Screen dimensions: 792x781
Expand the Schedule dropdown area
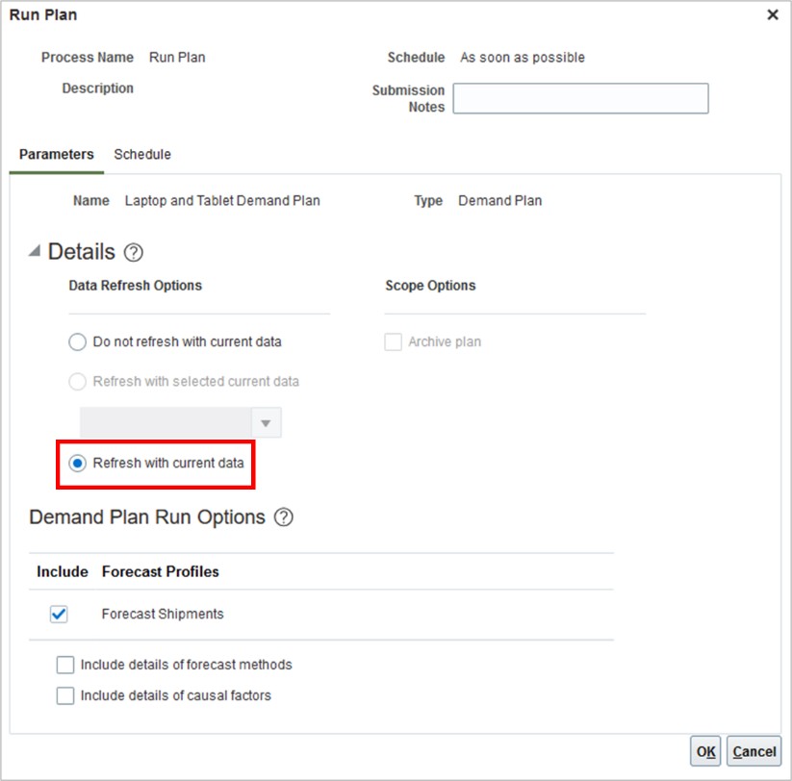(523, 57)
